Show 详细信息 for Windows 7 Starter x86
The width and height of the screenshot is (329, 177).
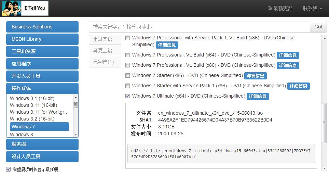tap(255, 76)
